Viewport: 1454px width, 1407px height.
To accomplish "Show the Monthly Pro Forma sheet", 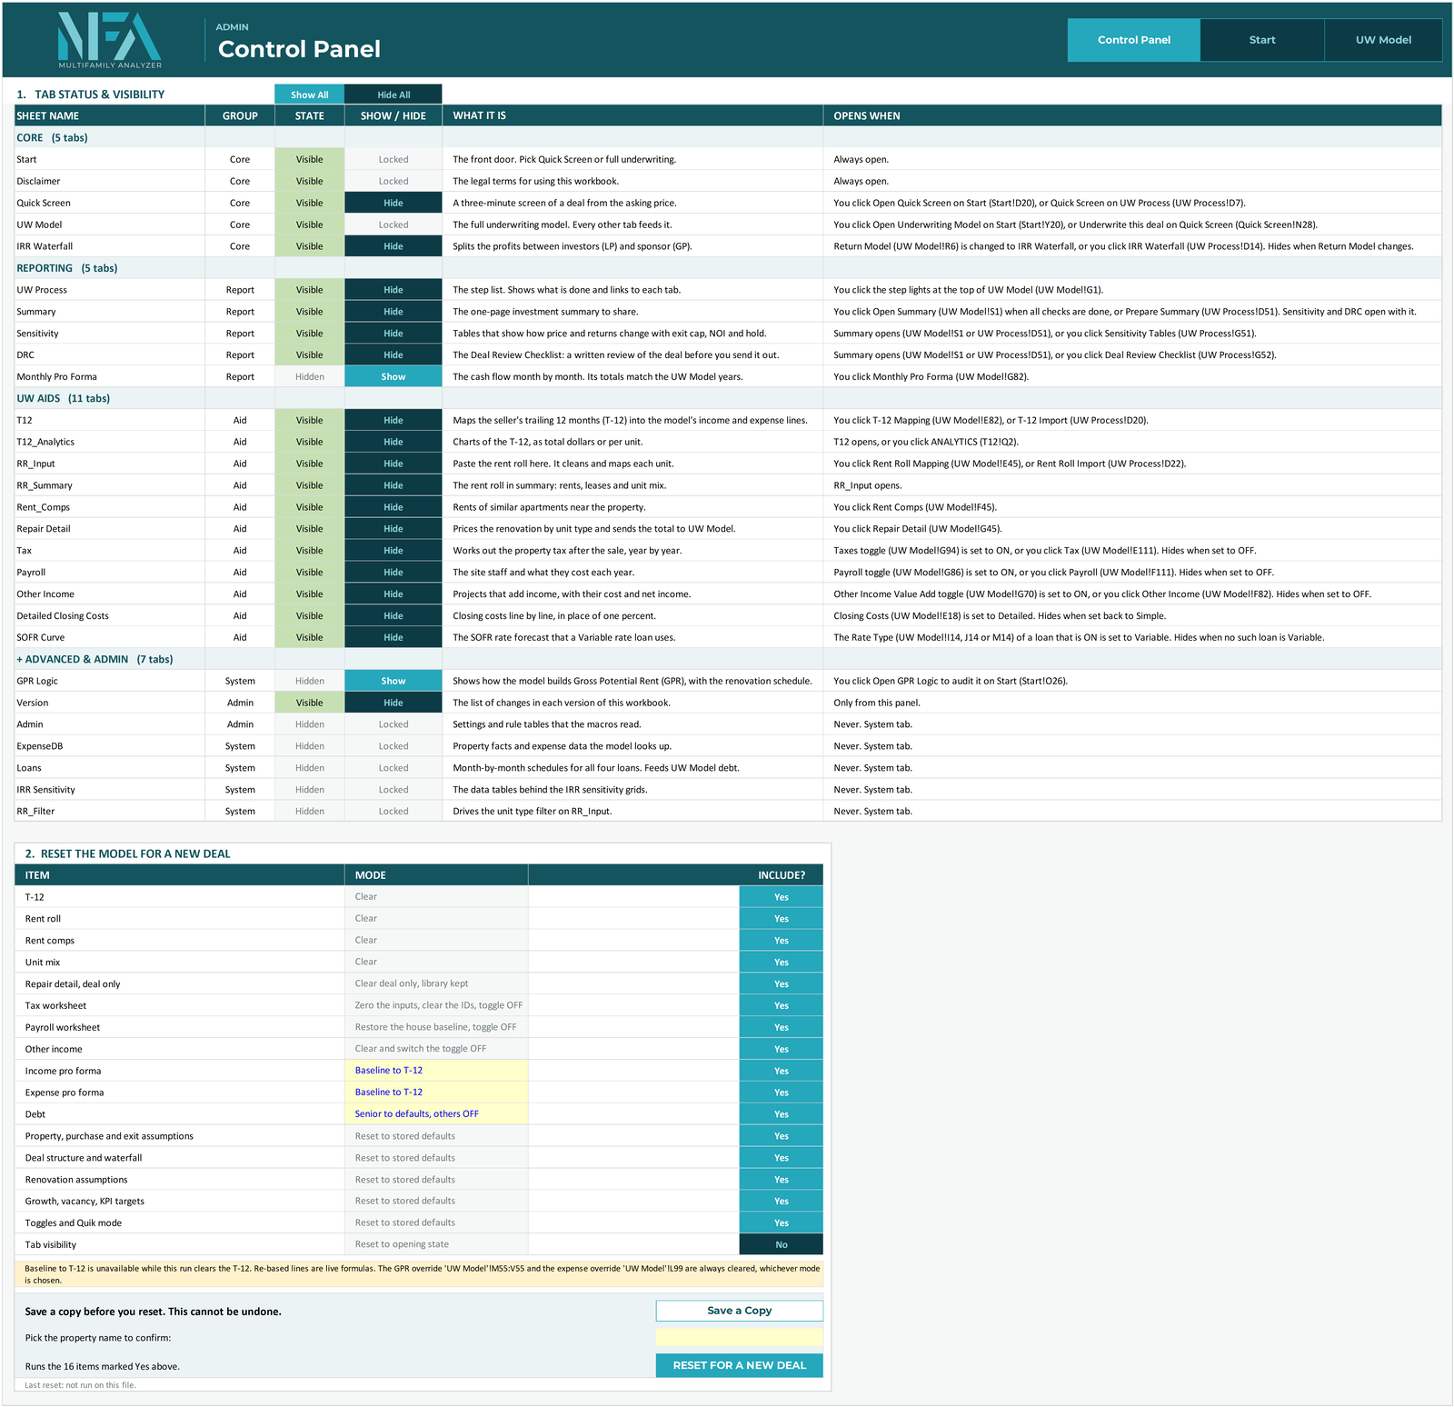I will tap(393, 376).
